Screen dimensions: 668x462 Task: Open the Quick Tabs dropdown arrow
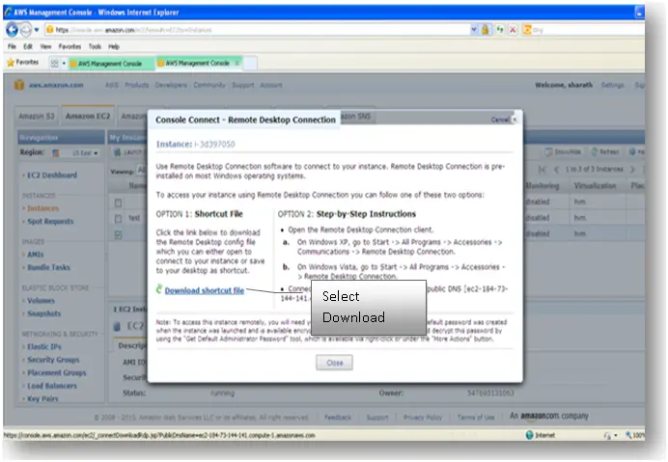point(64,64)
